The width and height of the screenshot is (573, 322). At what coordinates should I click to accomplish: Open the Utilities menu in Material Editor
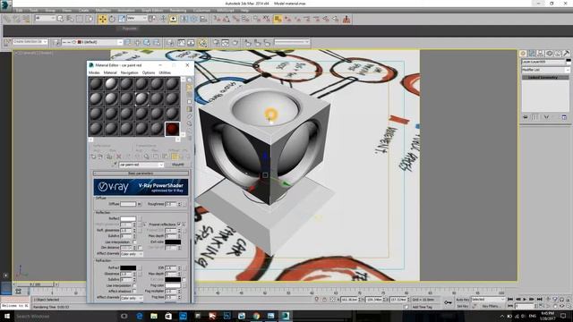pos(165,72)
